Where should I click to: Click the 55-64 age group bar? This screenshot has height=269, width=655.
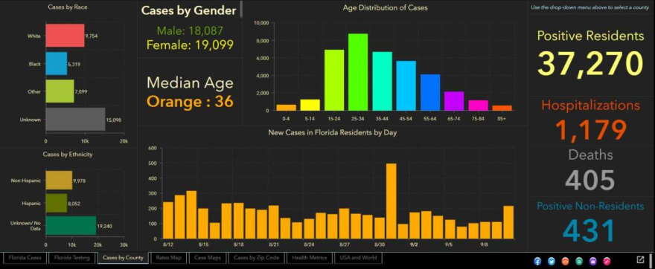(430, 93)
